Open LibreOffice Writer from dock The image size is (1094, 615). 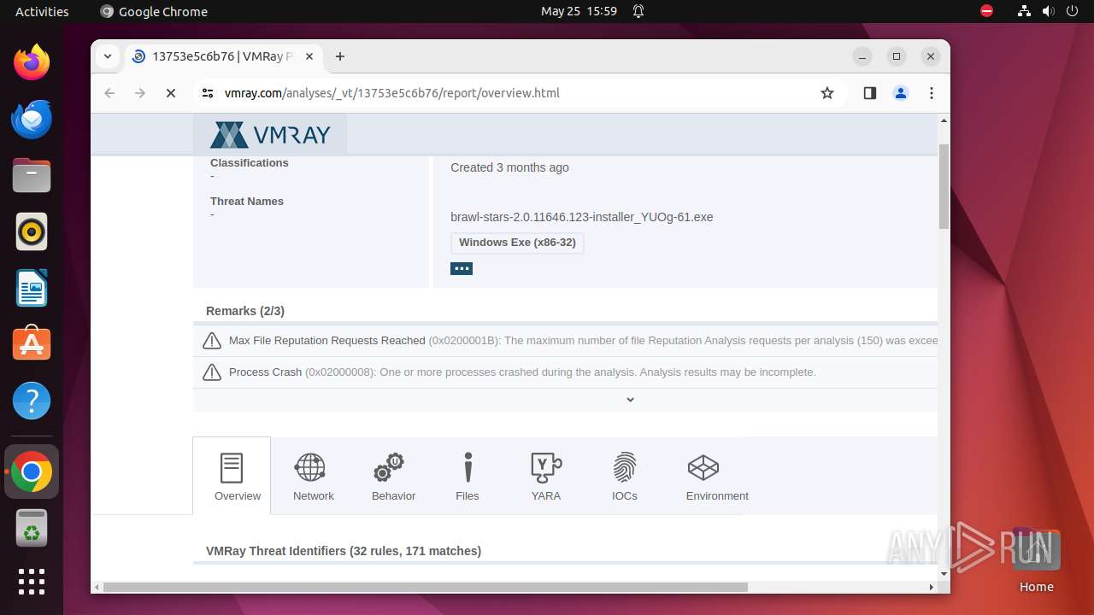click(x=32, y=288)
